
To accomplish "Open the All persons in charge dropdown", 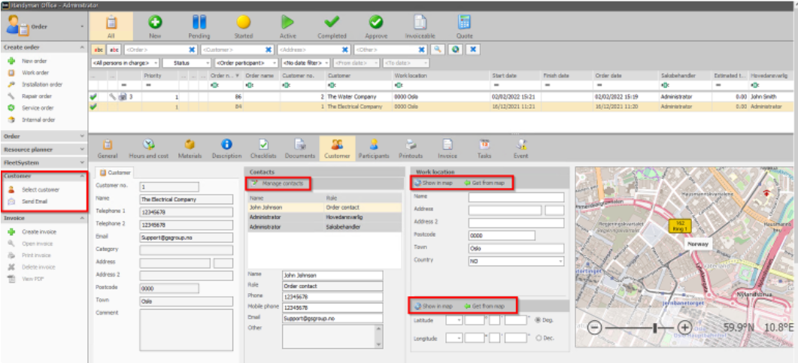I will click(125, 63).
